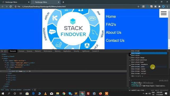Bookmark this page with the star icon
Image resolution: width=170 pixels, height=96 pixels.
[x=138, y=6]
